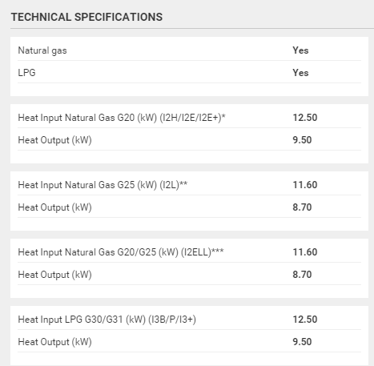Click the 12.50 value for LPG G30/G31
This screenshot has height=366, width=374.
(305, 320)
